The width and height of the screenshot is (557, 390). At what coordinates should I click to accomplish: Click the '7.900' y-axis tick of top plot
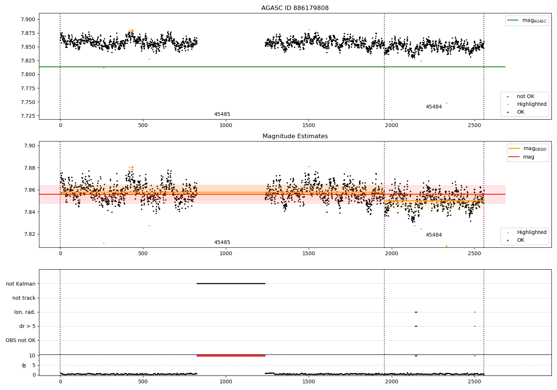click(28, 19)
